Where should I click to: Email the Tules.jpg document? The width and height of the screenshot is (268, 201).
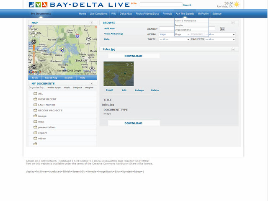point(109,90)
